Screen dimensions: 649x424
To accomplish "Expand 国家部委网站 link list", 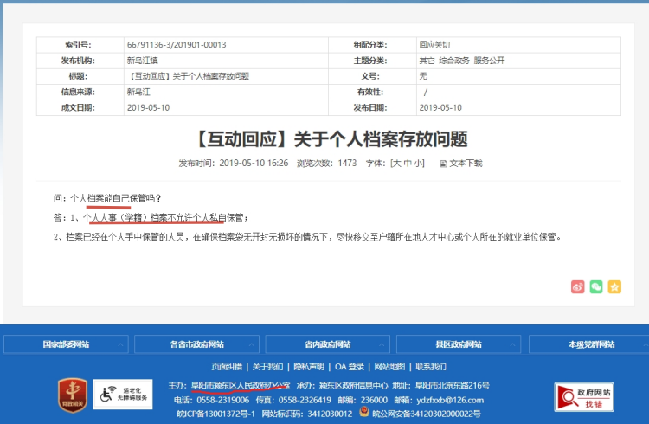I will pos(67,344).
